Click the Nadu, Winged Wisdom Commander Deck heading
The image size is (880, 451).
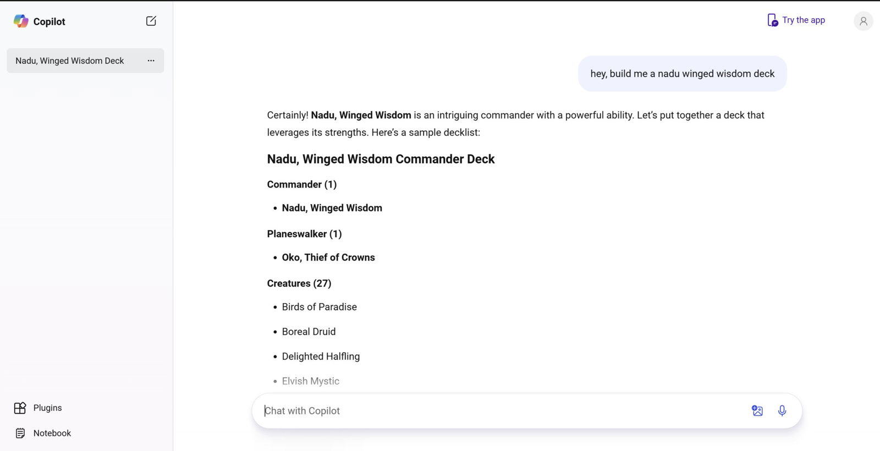pyautogui.click(x=381, y=159)
